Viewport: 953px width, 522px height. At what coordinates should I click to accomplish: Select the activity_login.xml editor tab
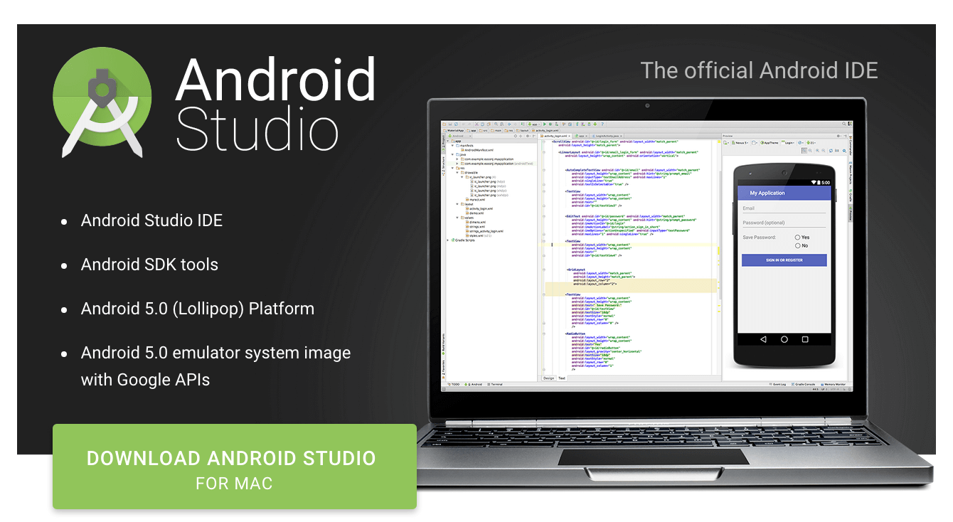(555, 136)
